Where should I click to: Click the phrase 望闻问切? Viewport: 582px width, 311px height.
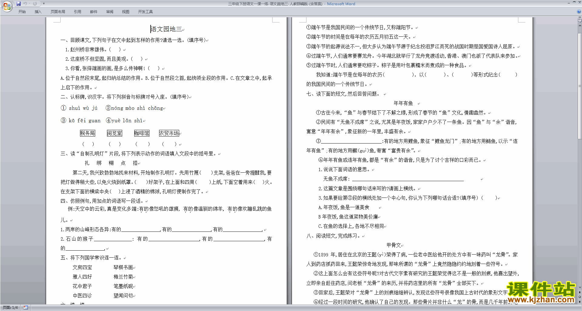123,296
